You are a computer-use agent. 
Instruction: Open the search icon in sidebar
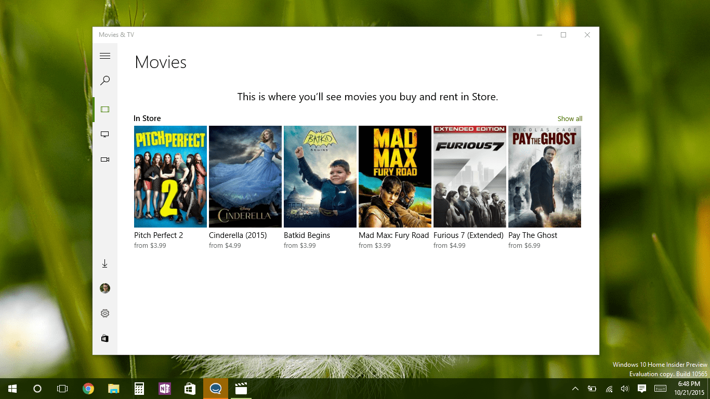(x=105, y=81)
